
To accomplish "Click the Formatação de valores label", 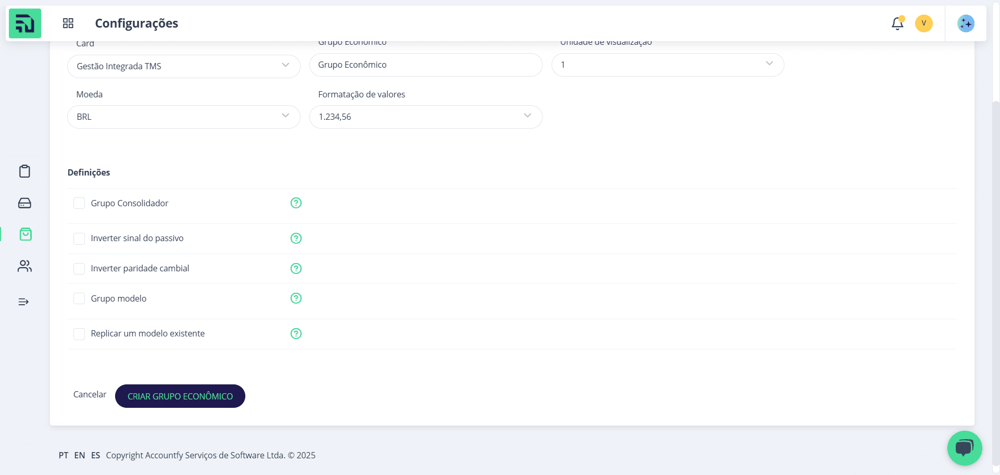I will click(361, 94).
